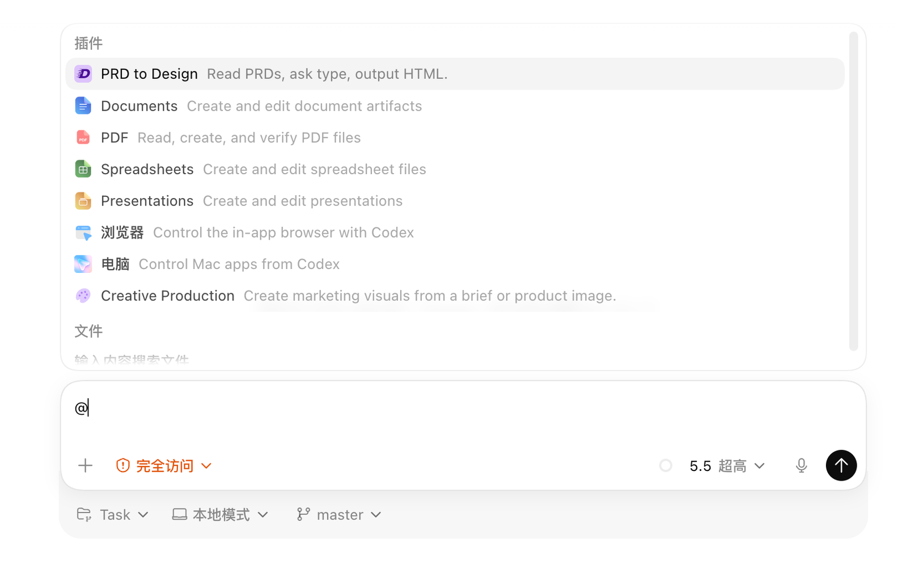The height and width of the screenshot is (568, 898).
Task: Click the 浏览器 browser plugin icon
Action: coord(83,233)
